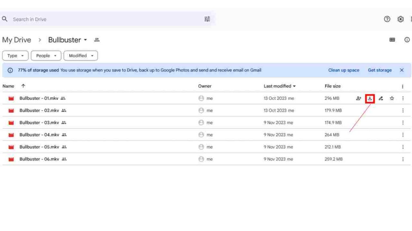Click the Get storage link
The image size is (412, 231).
click(x=380, y=70)
